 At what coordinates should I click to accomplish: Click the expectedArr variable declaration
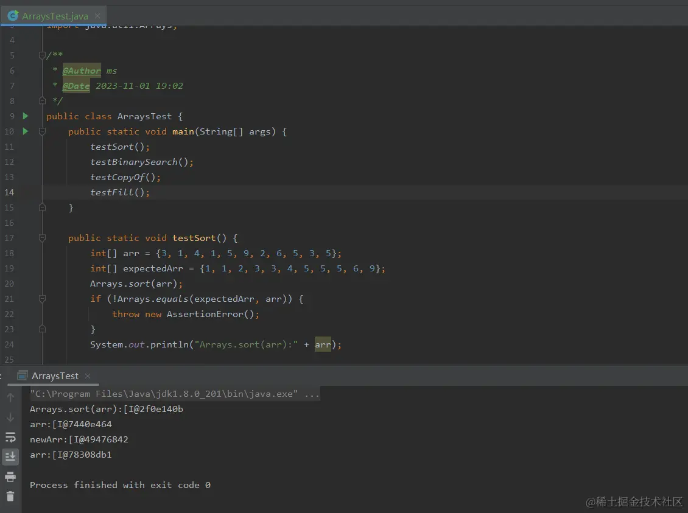pos(153,268)
